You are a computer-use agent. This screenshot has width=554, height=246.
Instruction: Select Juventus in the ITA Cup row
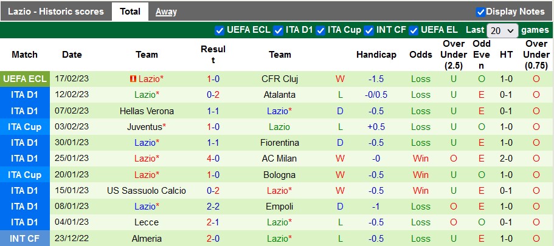click(145, 127)
